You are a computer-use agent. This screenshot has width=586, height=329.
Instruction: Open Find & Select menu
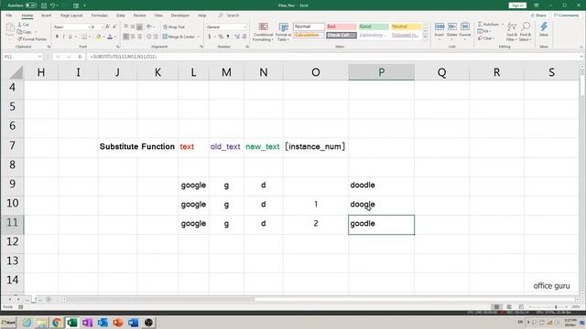pyautogui.click(x=525, y=32)
